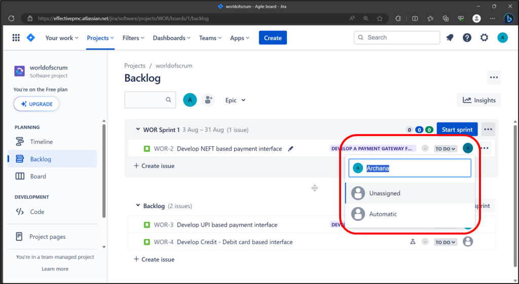Click the Jira diamond logo
The width and height of the screenshot is (519, 284).
point(31,37)
